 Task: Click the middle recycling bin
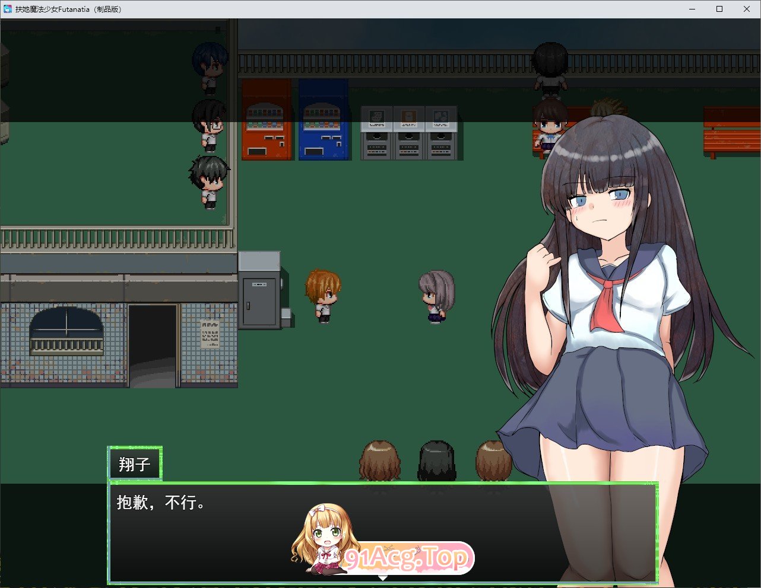tap(408, 133)
